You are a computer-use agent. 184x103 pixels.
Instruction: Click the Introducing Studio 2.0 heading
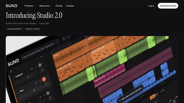[34, 15]
